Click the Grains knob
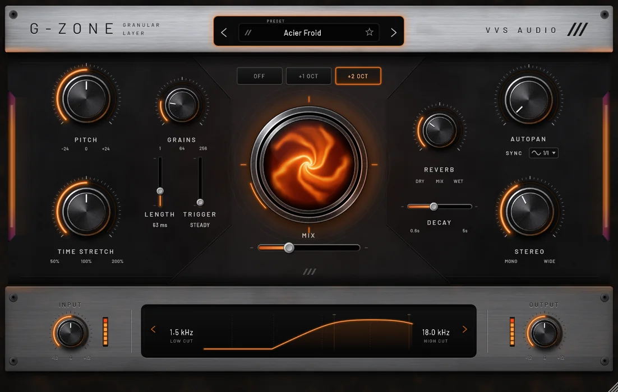The width and height of the screenshot is (618, 392). (182, 105)
